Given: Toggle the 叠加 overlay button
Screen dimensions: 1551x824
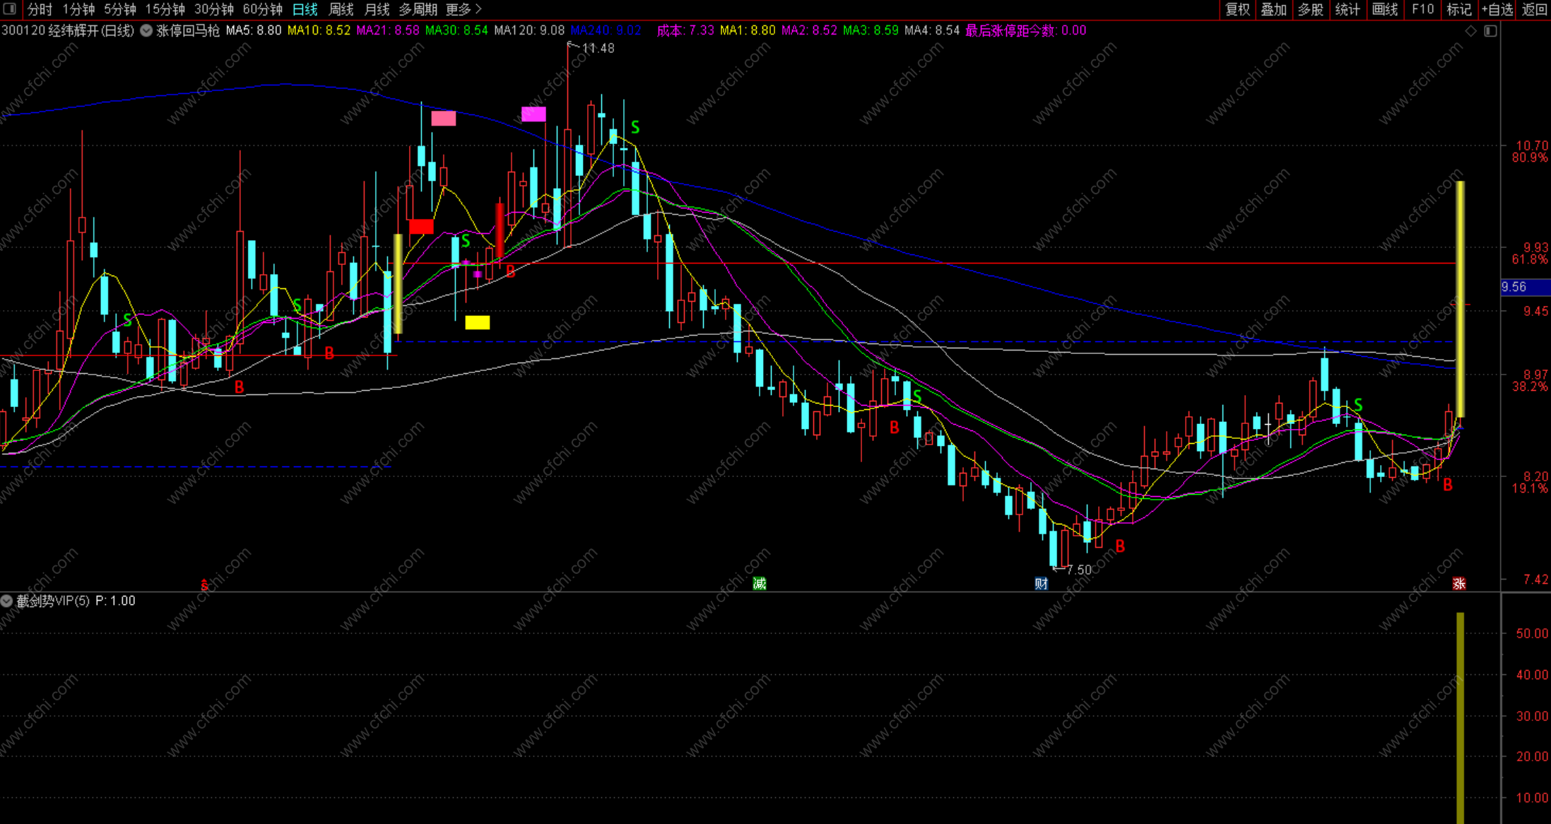Looking at the screenshot, I should click(1273, 9).
